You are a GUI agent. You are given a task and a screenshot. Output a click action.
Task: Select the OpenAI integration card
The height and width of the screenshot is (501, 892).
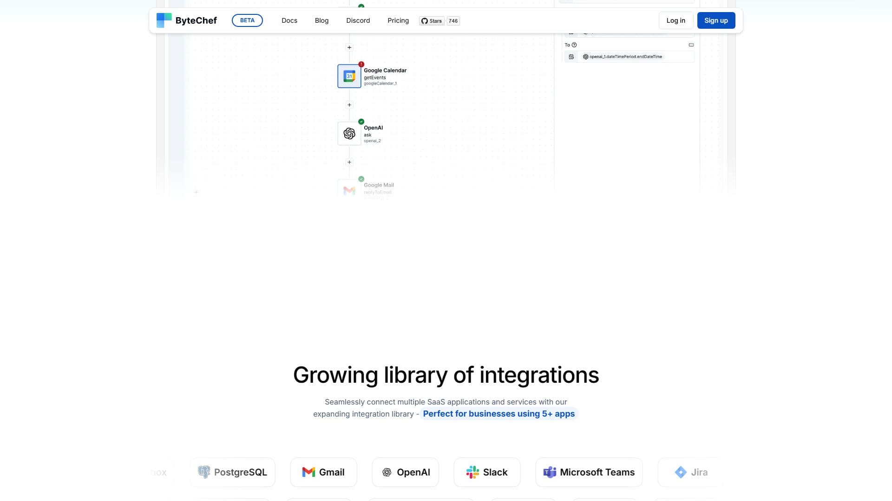[x=405, y=472]
